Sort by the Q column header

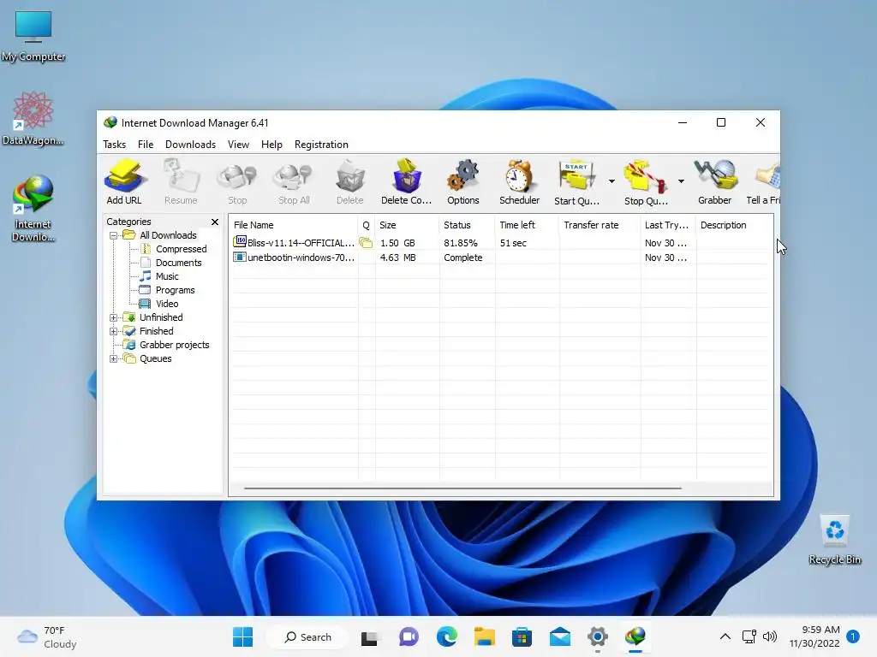tap(367, 225)
